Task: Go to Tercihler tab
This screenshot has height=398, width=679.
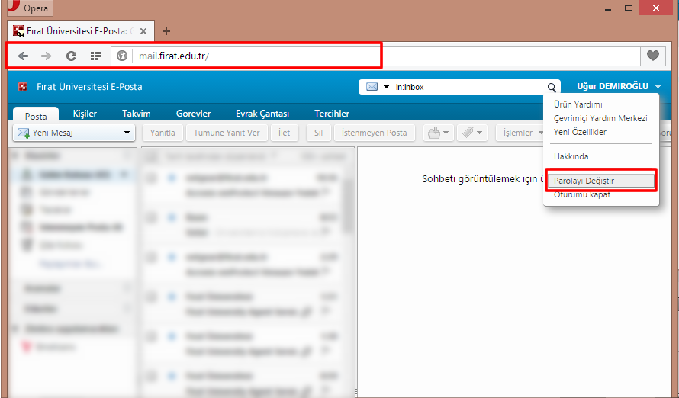Action: pos(332,114)
